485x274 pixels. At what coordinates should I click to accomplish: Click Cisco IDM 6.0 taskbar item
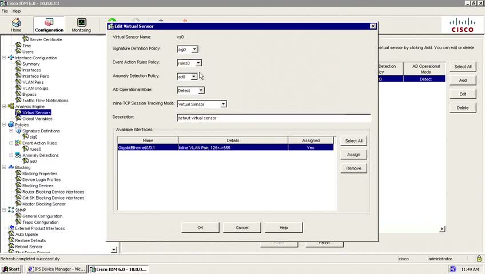point(118,269)
